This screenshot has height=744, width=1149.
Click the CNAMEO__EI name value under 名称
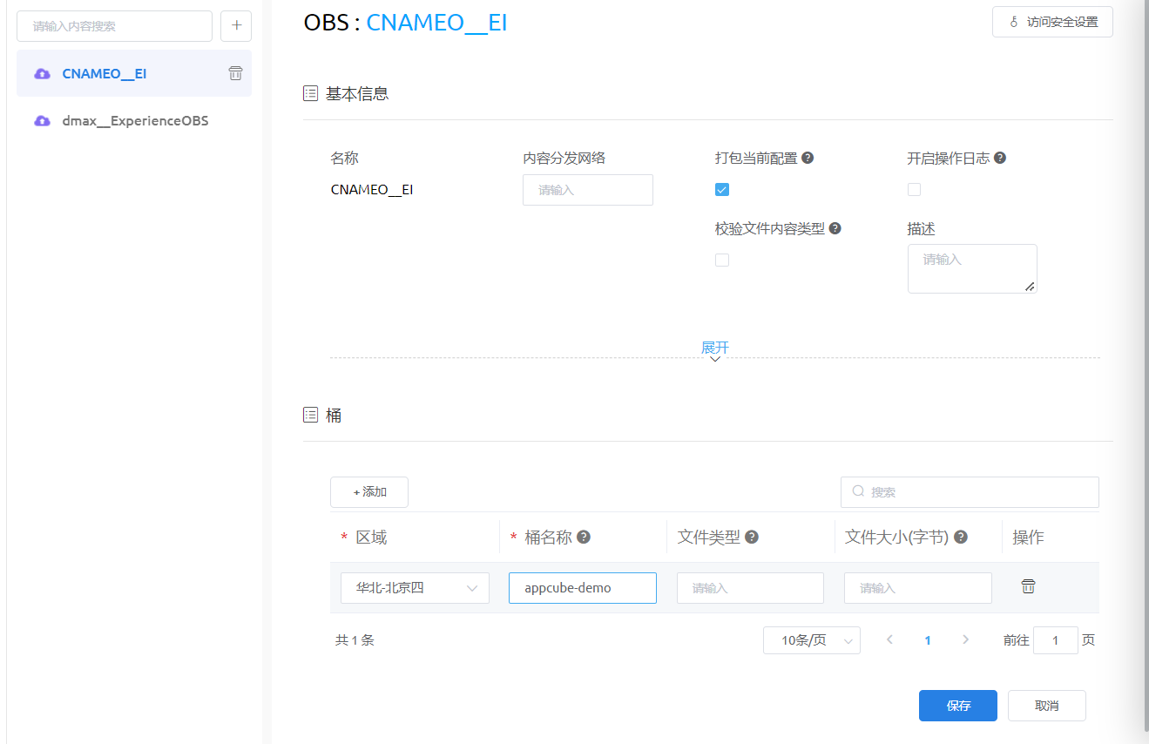[x=372, y=189]
